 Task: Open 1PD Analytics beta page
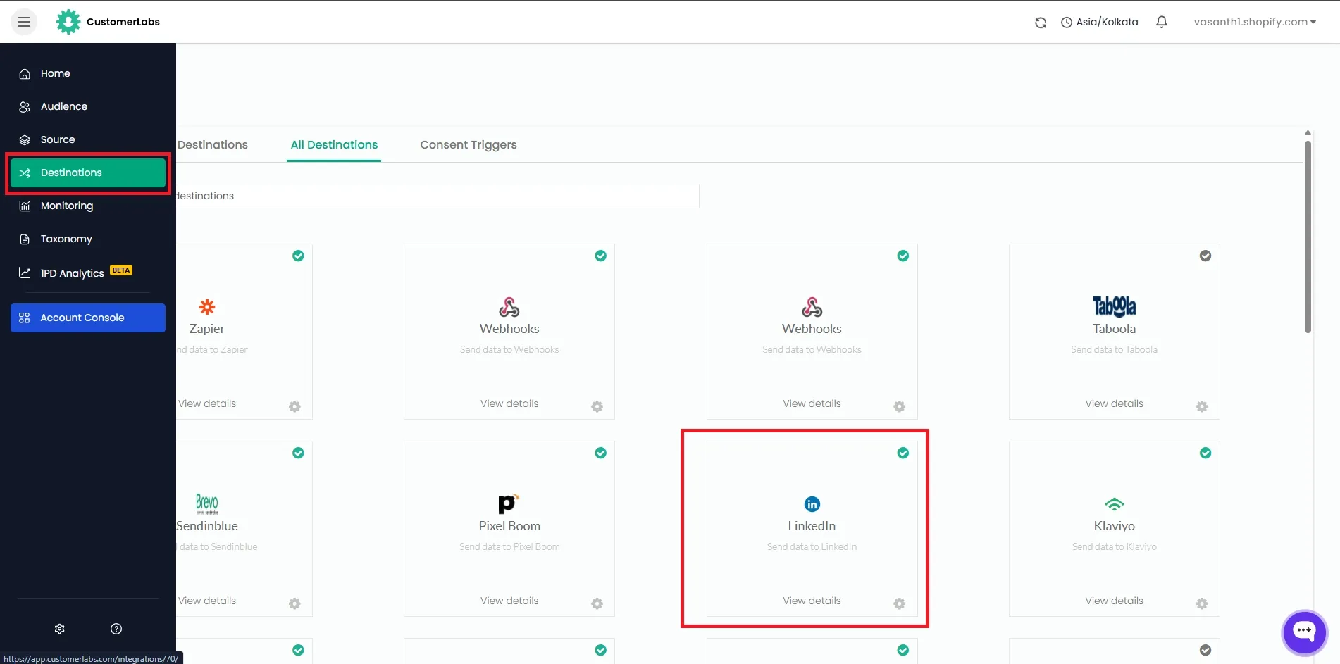(88, 273)
